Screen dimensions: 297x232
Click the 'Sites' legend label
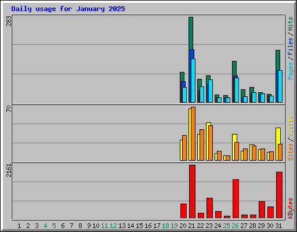point(291,152)
